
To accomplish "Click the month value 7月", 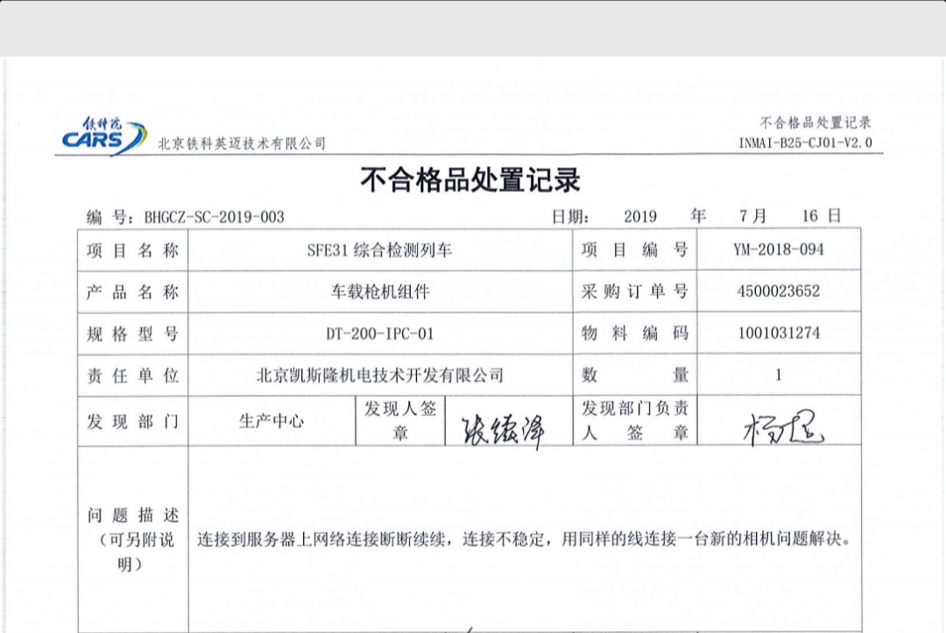I will point(753,216).
